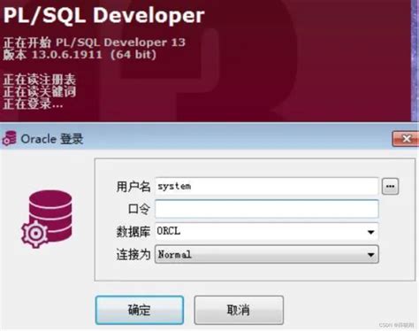Click the PL/SQL Developer splash title
Image resolution: width=419 pixels, height=331 pixels.
[x=103, y=15]
